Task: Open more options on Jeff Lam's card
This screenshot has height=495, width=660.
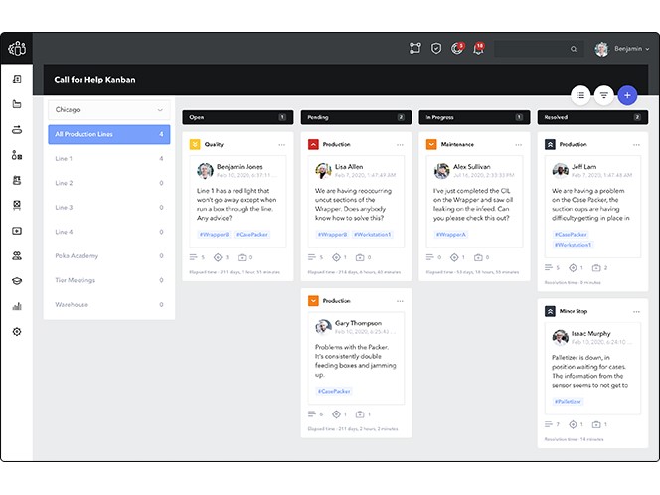Action: coord(636,145)
